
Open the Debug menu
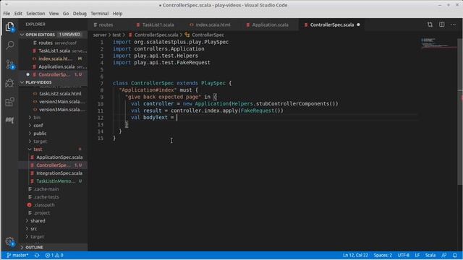80,14
